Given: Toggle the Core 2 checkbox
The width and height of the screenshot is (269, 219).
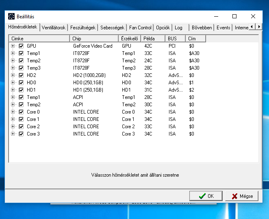Looking at the screenshot, I should 21,127.
